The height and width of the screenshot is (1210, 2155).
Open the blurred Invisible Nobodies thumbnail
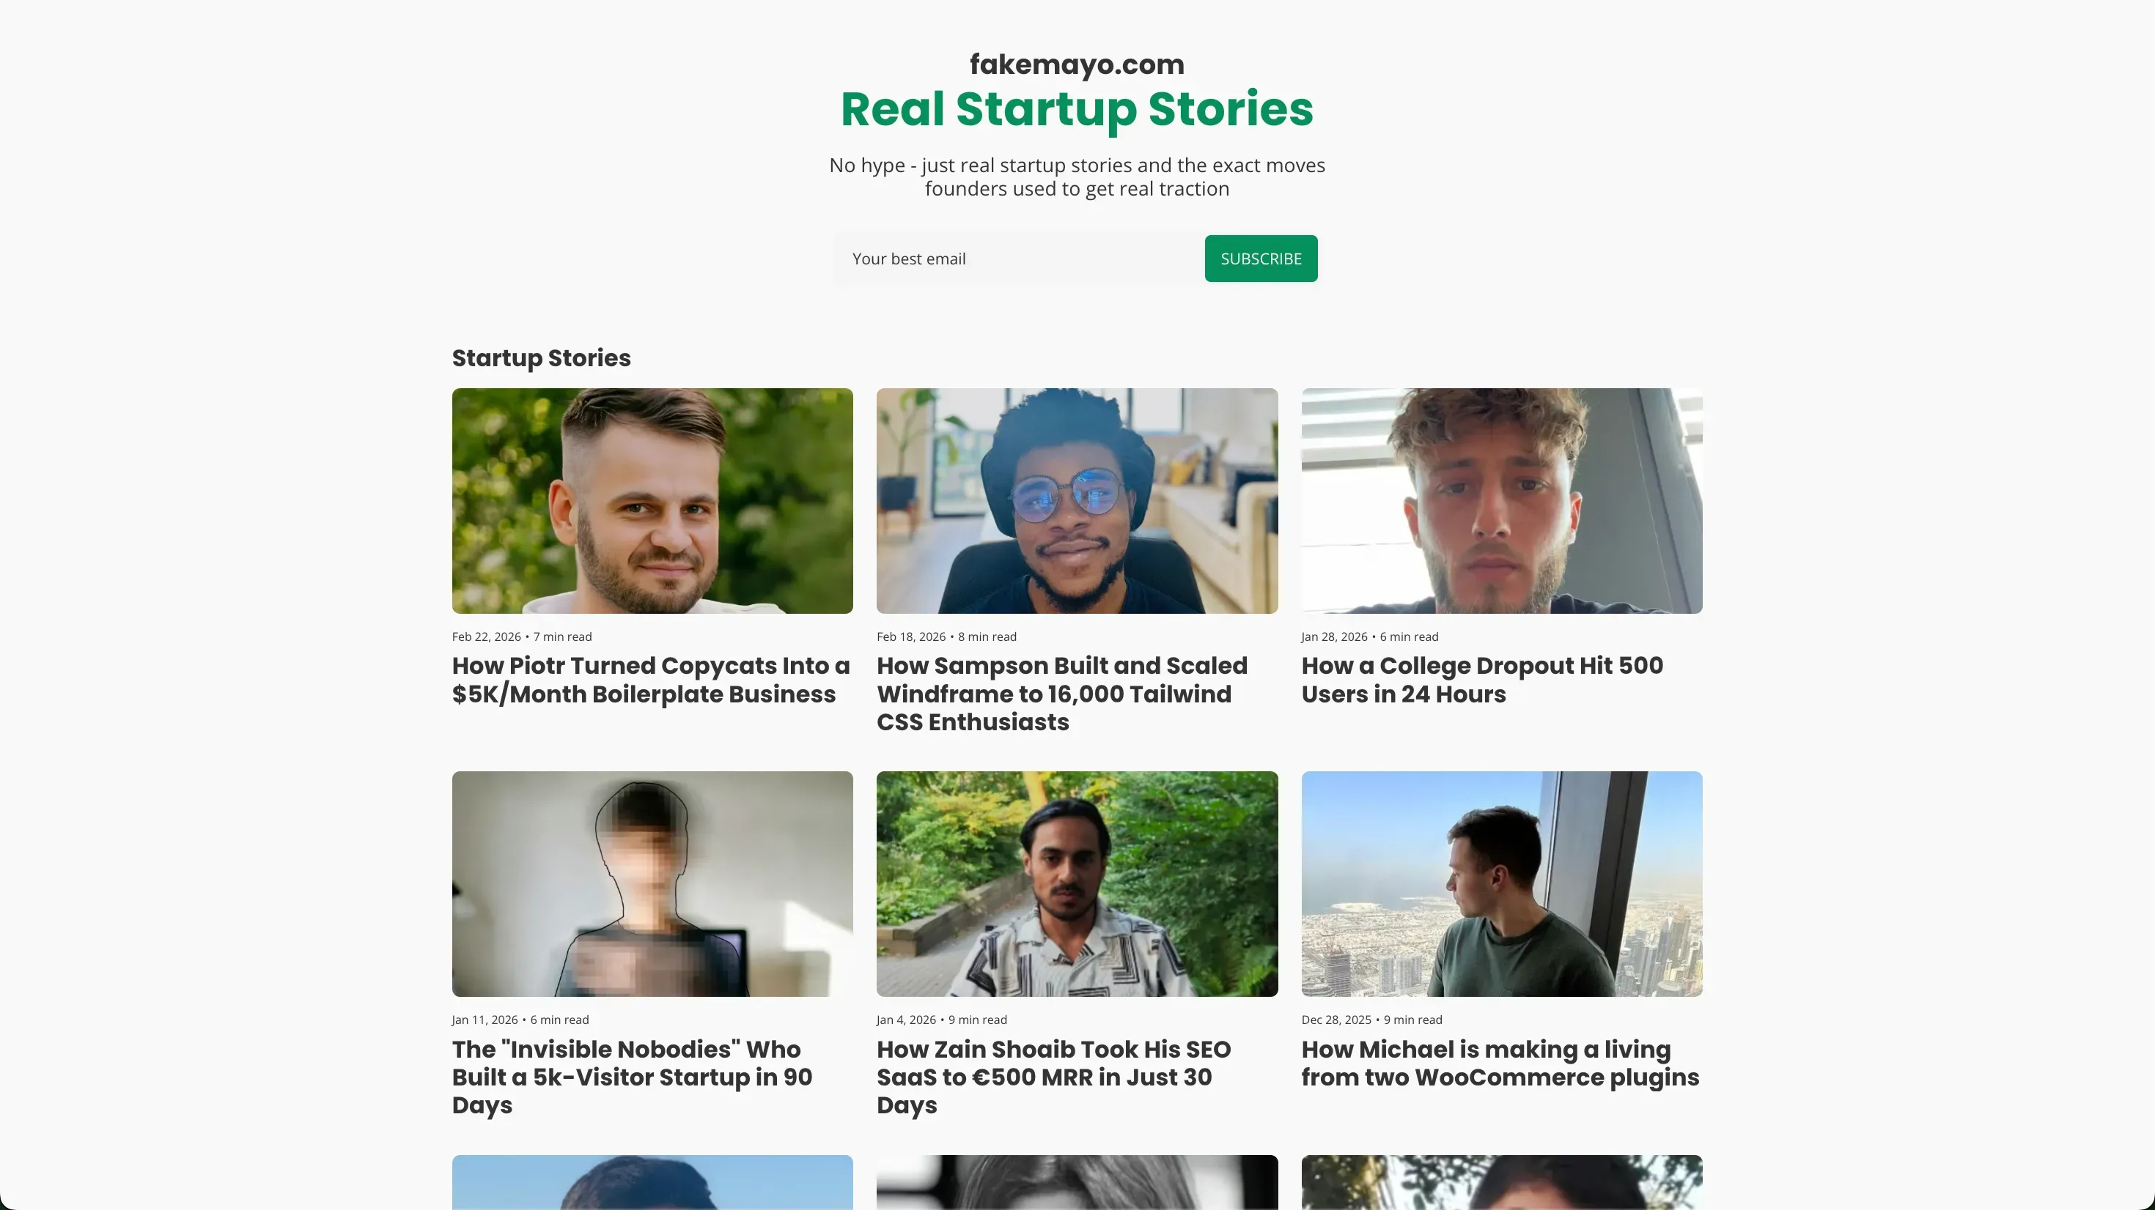pyautogui.click(x=652, y=884)
